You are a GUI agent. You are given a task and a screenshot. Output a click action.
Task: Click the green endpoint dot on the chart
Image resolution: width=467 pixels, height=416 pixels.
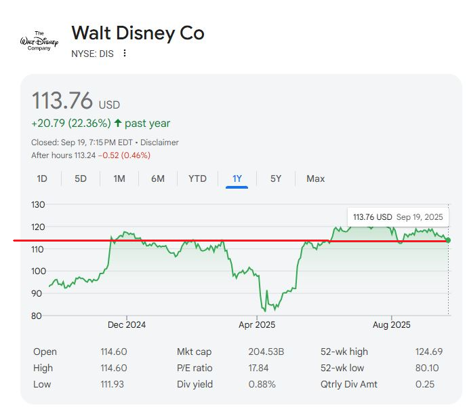click(x=448, y=240)
